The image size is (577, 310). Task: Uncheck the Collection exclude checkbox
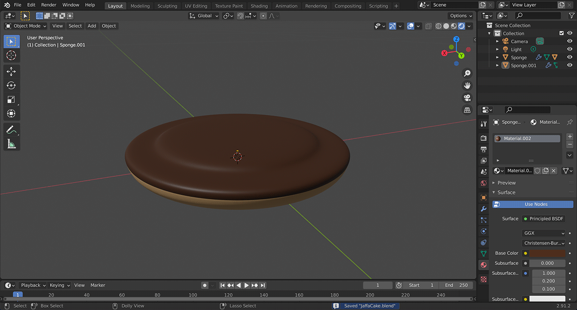click(561, 33)
